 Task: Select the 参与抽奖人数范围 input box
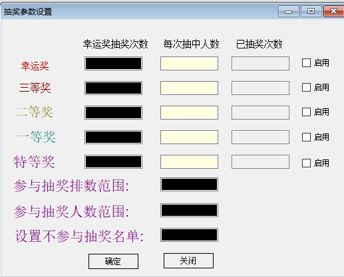189,211
